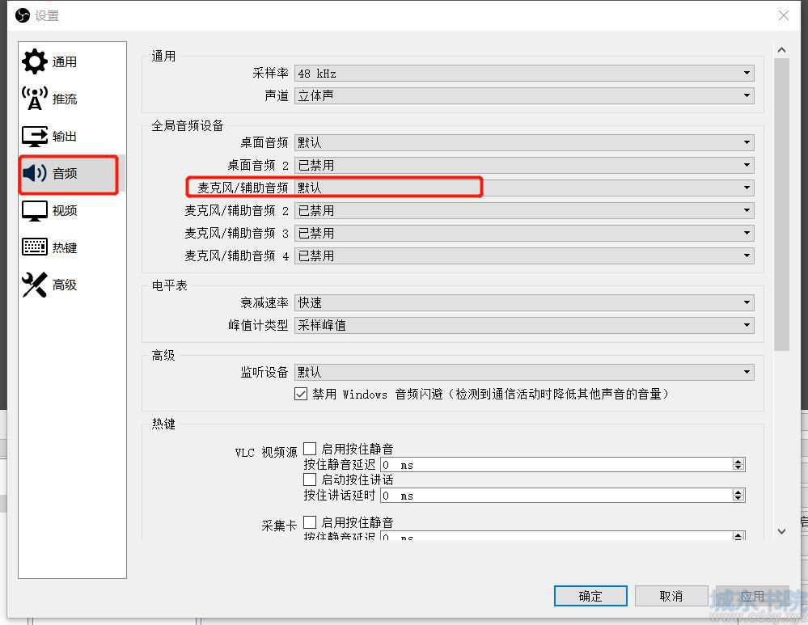Switch to the 视频 settings tab label
The image size is (808, 625).
(65, 211)
